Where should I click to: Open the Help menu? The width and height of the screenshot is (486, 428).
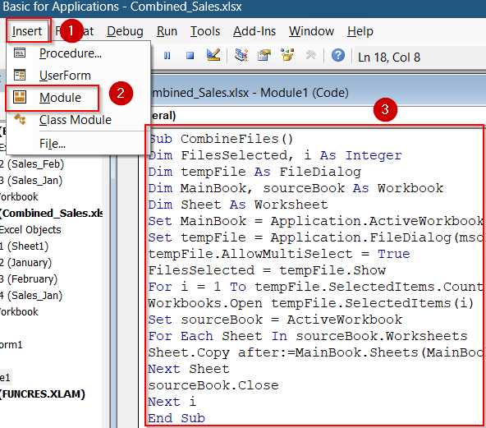[360, 31]
